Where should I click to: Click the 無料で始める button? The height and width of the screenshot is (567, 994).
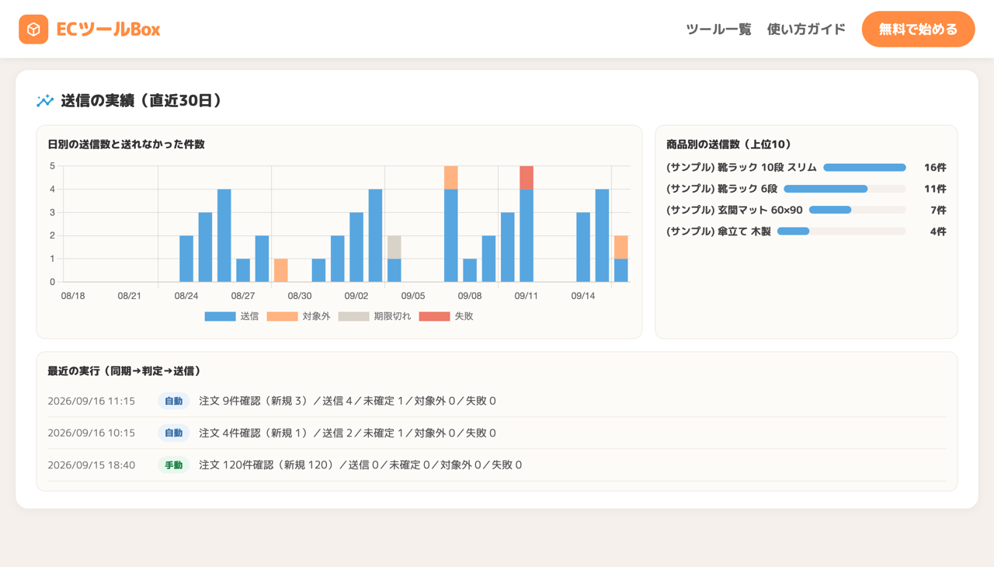(x=918, y=30)
